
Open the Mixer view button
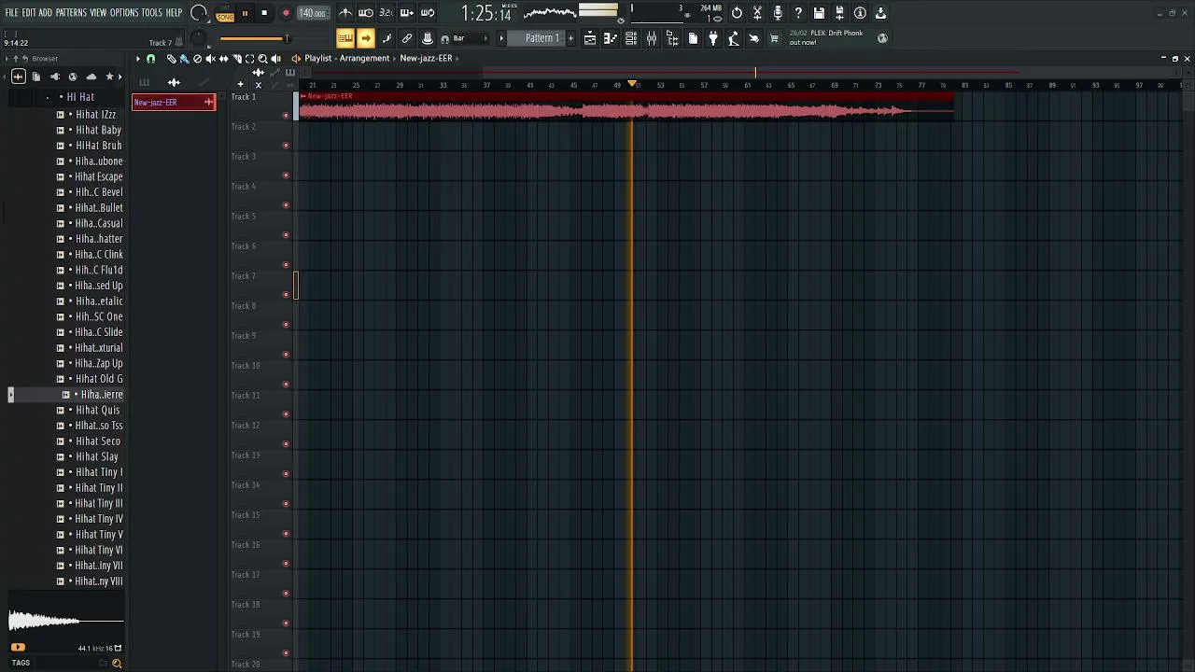click(x=652, y=38)
